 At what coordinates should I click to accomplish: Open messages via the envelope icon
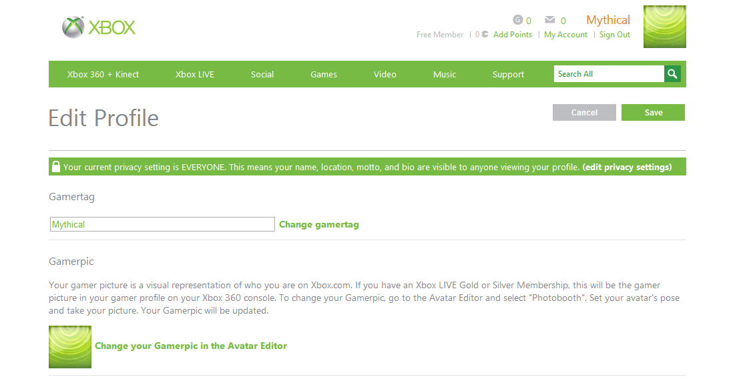(x=549, y=19)
